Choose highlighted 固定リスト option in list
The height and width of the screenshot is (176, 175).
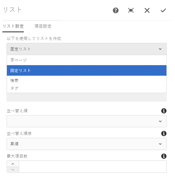coord(87,70)
